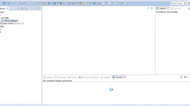Click the green Run button
The image size is (190, 106).
pyautogui.click(x=55, y=3)
